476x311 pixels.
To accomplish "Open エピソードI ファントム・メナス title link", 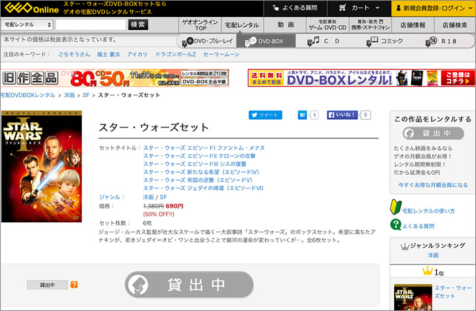I will 204,148.
